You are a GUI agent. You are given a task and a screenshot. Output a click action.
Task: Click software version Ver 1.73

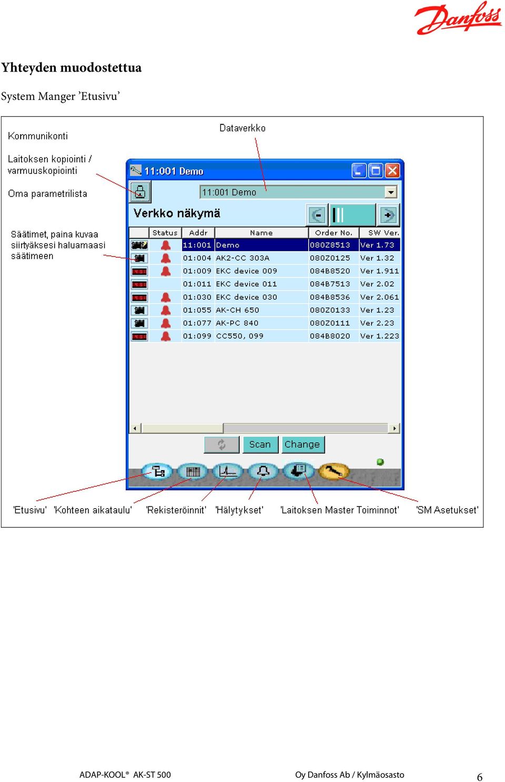(x=377, y=245)
